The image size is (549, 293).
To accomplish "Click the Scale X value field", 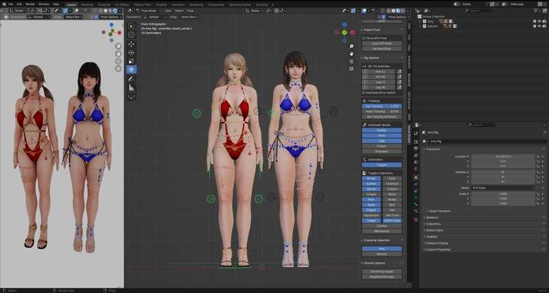I will point(503,194).
